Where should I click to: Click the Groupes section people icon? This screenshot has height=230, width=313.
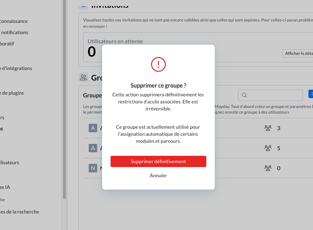[x=83, y=77]
